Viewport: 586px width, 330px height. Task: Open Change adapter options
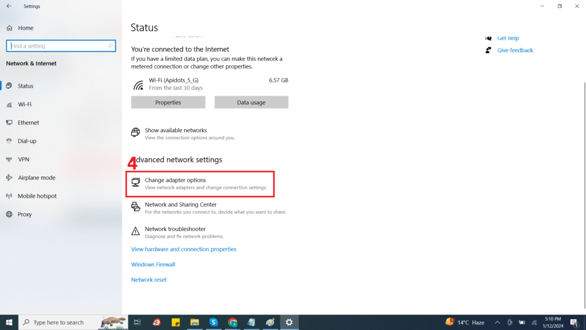[x=175, y=180]
